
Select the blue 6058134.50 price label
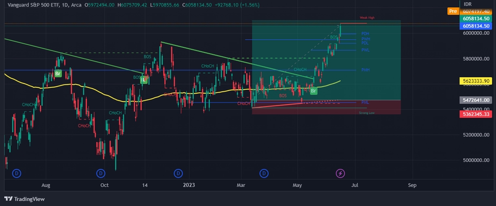[x=476, y=26]
